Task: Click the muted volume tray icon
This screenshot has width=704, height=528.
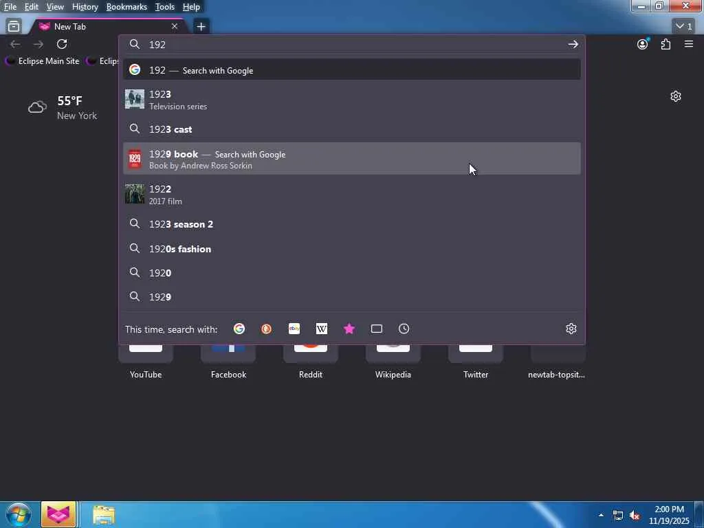Action: (x=635, y=516)
